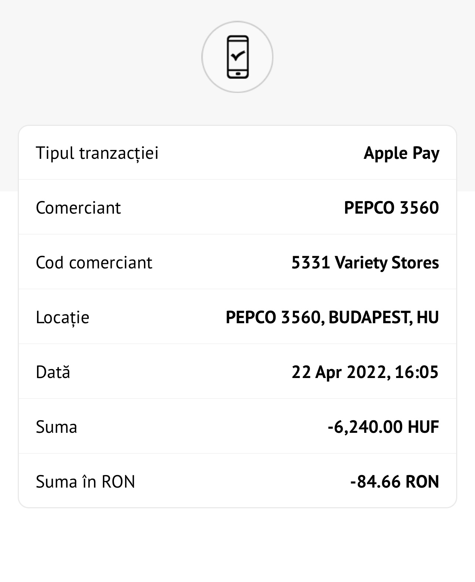Select BUDAPEST in the location value
The image size is (475, 582).
click(369, 317)
